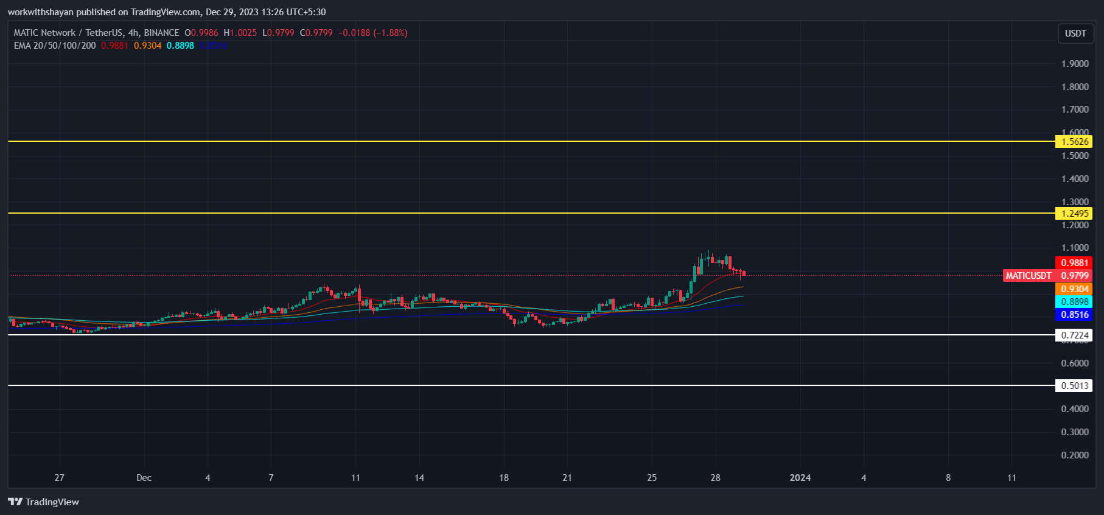1104x515 pixels.
Task: Click the change value −0.0188 (−1.88%)
Action: point(373,33)
